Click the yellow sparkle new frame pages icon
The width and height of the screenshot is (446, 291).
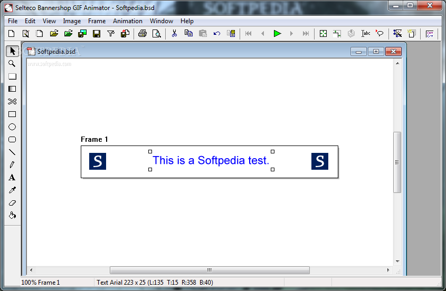[411, 34]
